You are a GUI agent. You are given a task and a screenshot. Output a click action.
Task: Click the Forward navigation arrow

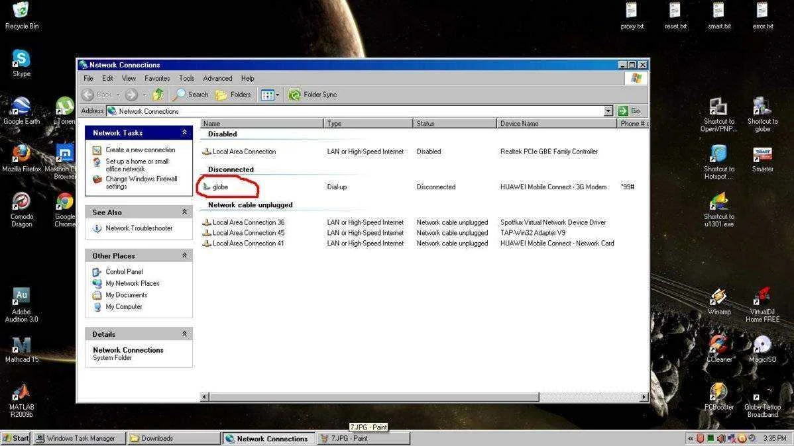click(x=131, y=95)
